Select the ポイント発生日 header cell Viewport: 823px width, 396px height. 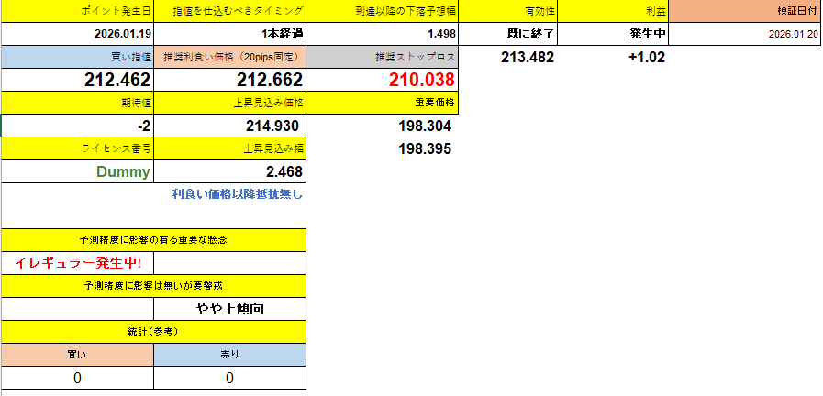(x=78, y=11)
